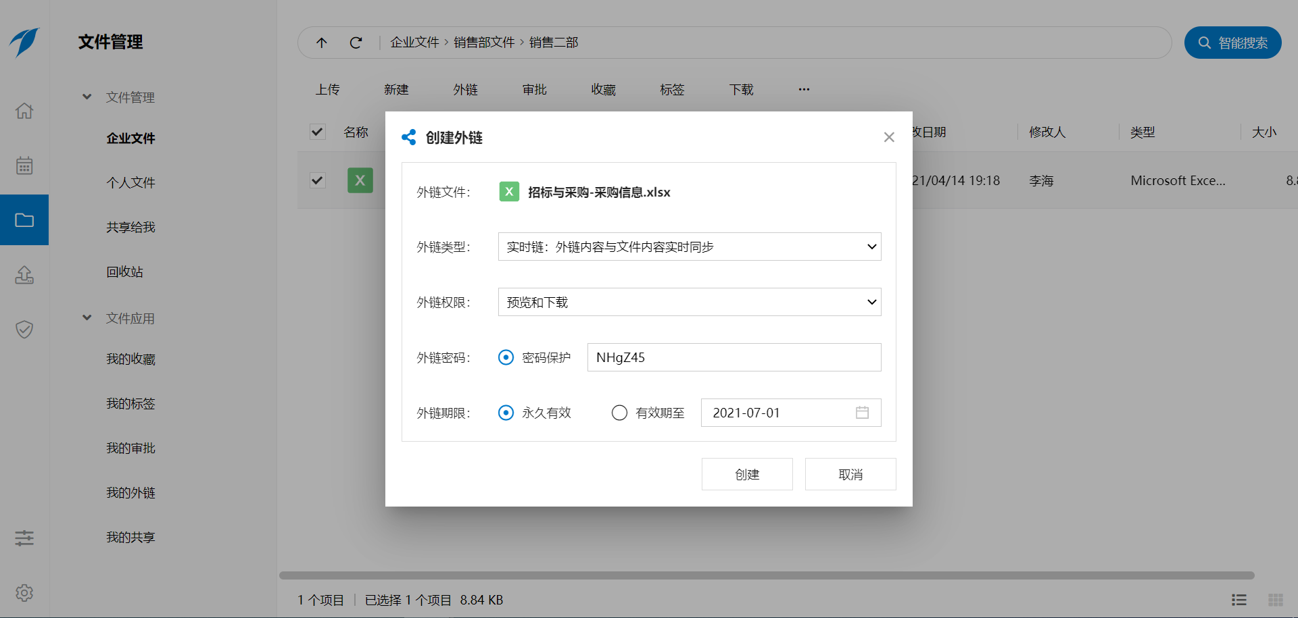Image resolution: width=1298 pixels, height=618 pixels.
Task: Open the calendar icon in sidebar
Action: tap(24, 165)
